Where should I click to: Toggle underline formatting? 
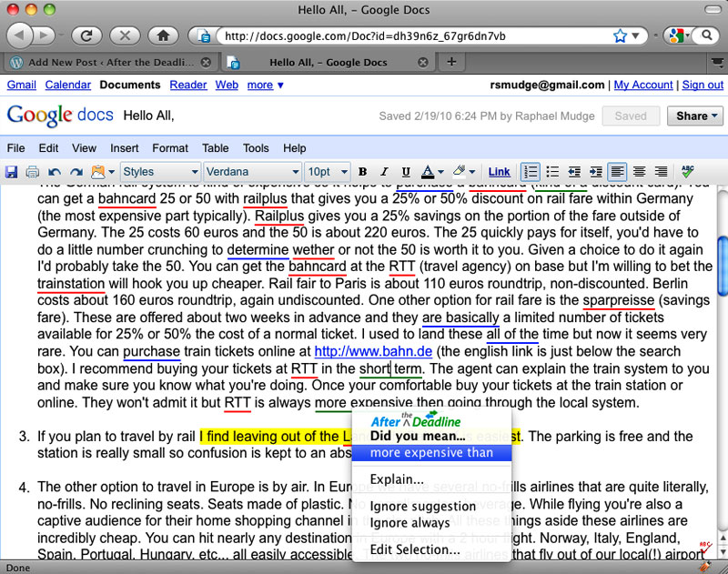tap(405, 172)
